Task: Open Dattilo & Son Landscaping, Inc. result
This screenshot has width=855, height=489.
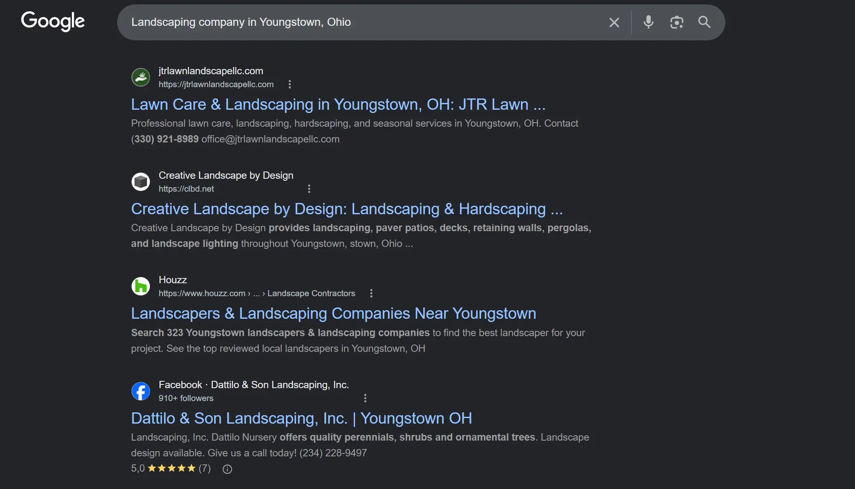Action: [301, 418]
